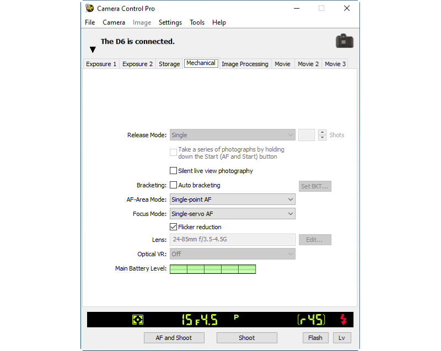This screenshot has height=351, width=441.
Task: Click the Shoot button
Action: coord(246,338)
